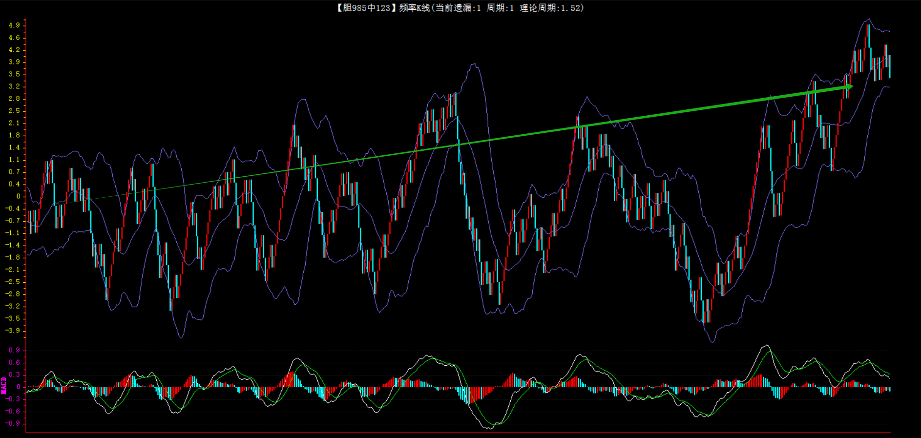Click the magenta 0.6 MACD axis label
Screen dimensions: 921x438
[x=14, y=362]
